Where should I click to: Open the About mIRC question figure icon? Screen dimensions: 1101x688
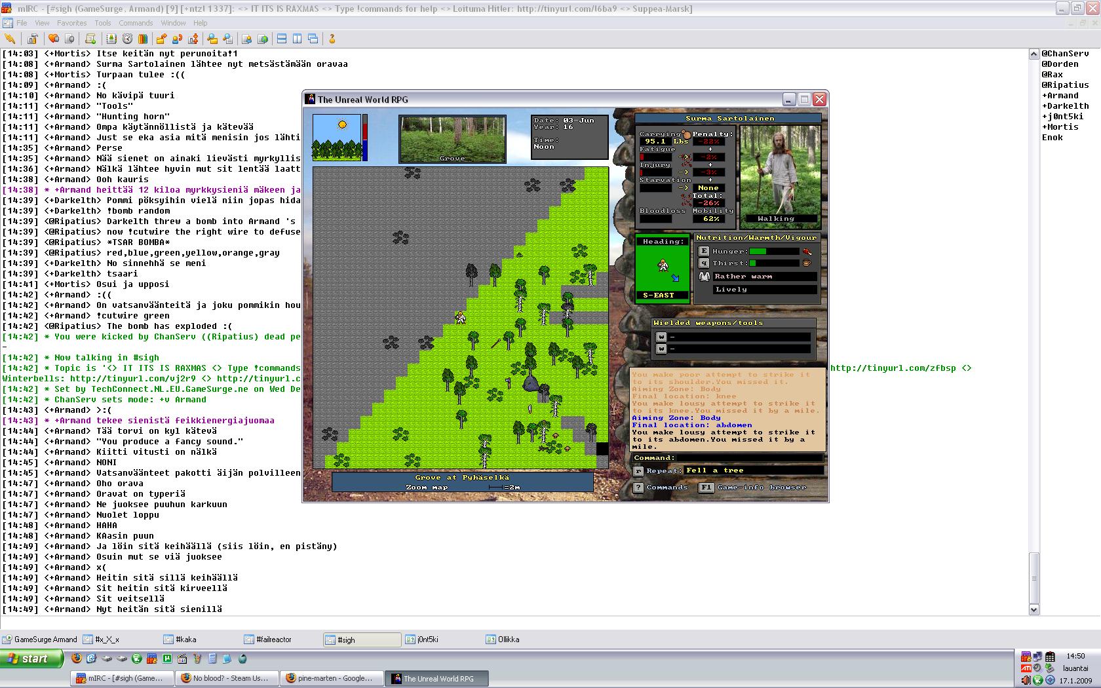click(x=332, y=39)
